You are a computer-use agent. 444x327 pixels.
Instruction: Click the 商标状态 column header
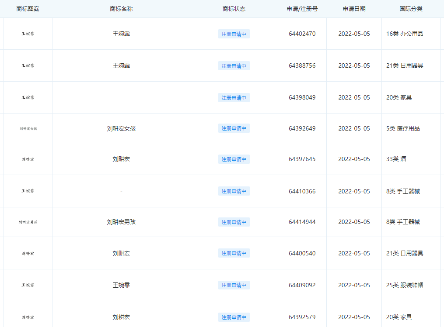[x=234, y=9]
